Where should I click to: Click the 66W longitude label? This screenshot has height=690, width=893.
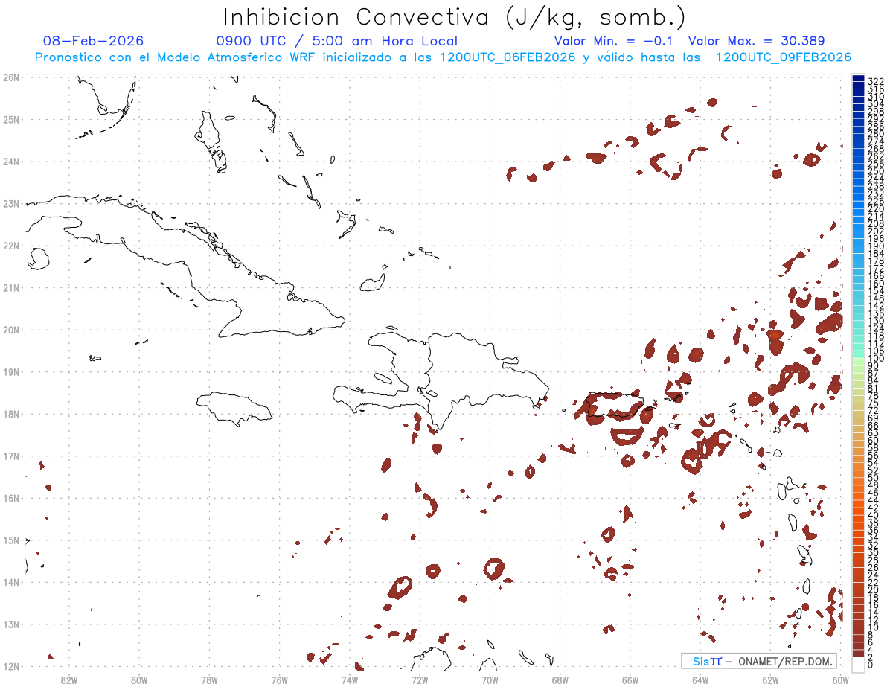click(x=630, y=680)
